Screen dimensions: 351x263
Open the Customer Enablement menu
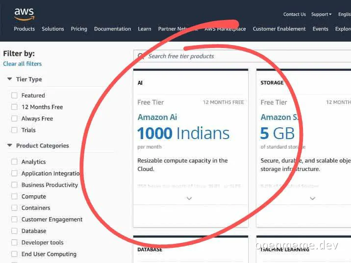tap(279, 29)
